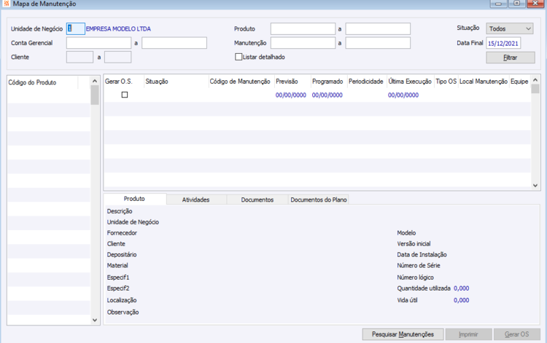Open the Situação dropdown showing Todos
Image resolution: width=547 pixels, height=343 pixels.
click(510, 28)
